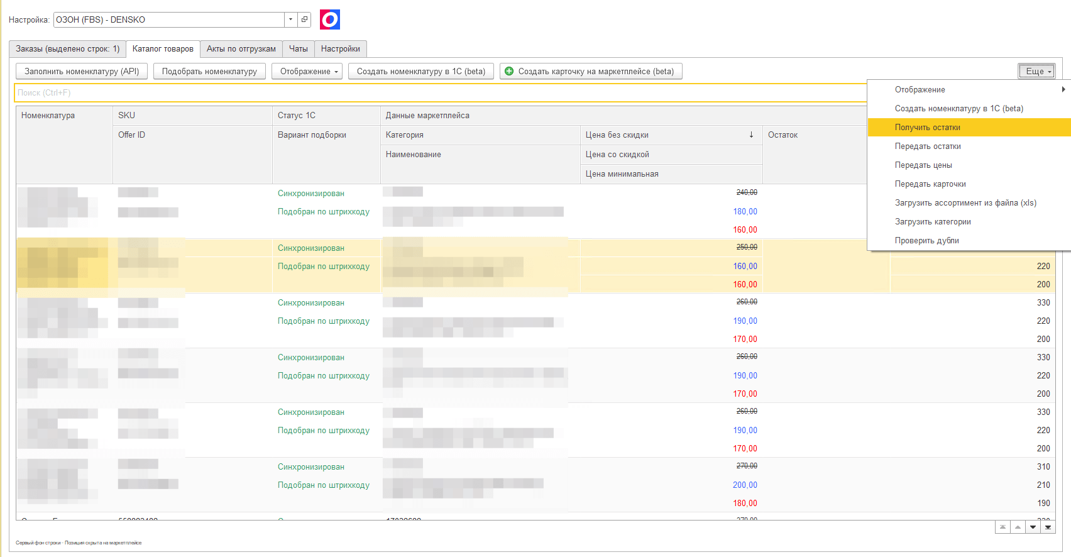Viewport: 1071px width, 557px height.
Task: Choose Создать номенклатуру в 1С (beta) menu item
Action: [969, 108]
